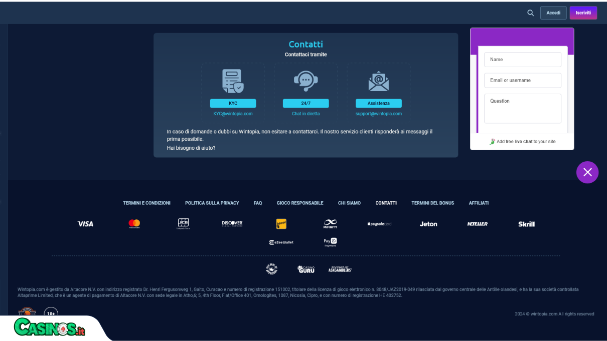Open Termini del Bonus footer link

click(432, 203)
